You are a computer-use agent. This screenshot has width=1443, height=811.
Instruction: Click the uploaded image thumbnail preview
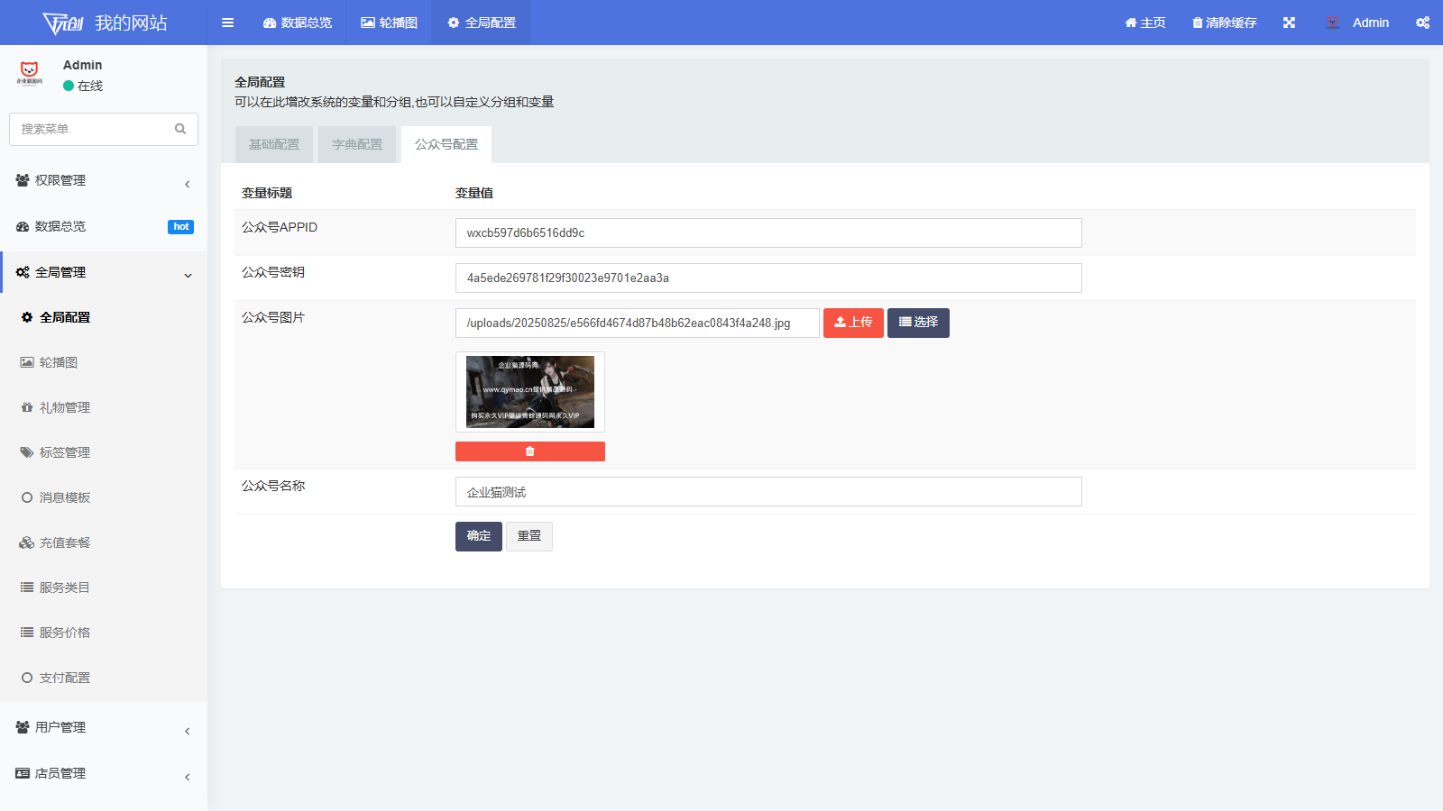pyautogui.click(x=529, y=391)
